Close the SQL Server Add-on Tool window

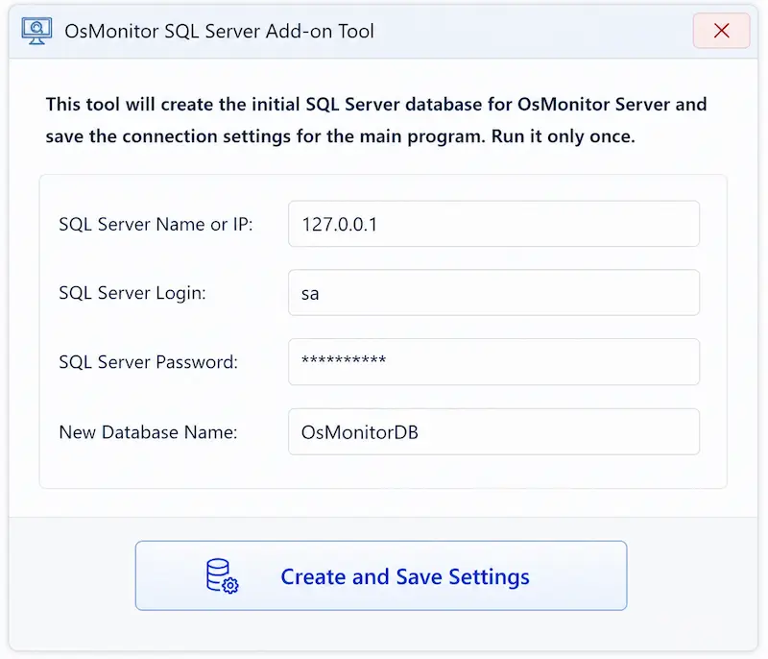[721, 31]
